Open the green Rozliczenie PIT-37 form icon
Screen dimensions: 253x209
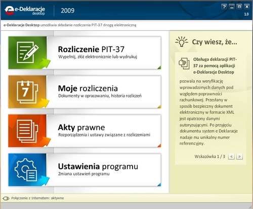27,53
